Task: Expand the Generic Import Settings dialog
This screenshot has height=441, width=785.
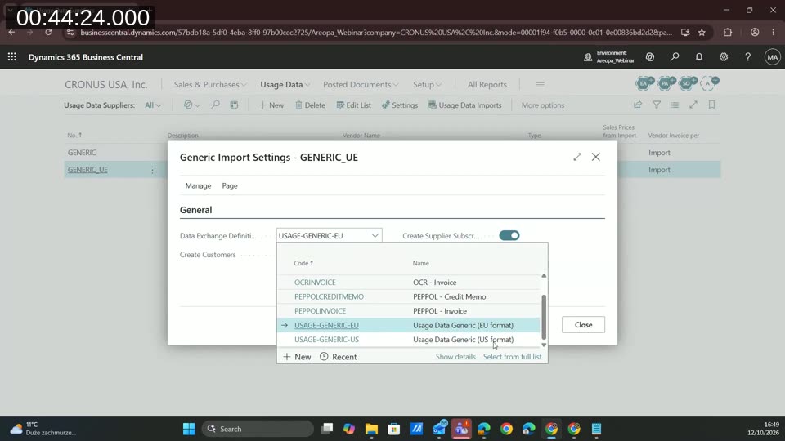Action: (577, 157)
